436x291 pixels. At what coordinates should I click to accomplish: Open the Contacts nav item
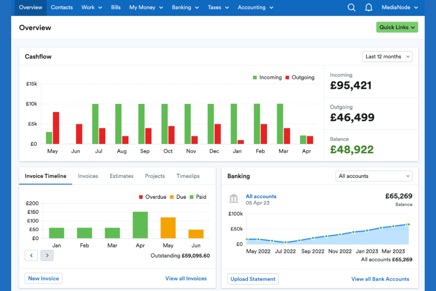pos(62,7)
